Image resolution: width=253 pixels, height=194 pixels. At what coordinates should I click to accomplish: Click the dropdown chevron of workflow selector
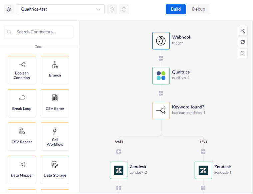tap(98, 9)
